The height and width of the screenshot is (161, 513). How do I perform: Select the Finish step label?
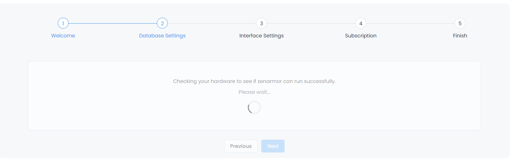coord(460,36)
